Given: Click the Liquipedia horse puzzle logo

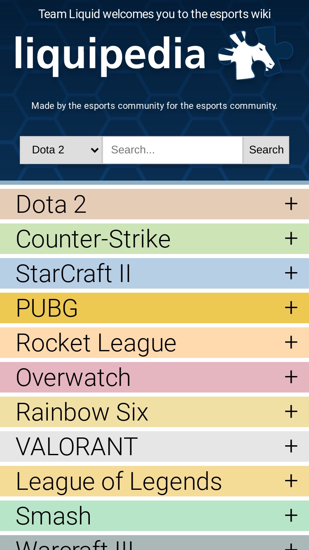Looking at the screenshot, I should coord(256,53).
